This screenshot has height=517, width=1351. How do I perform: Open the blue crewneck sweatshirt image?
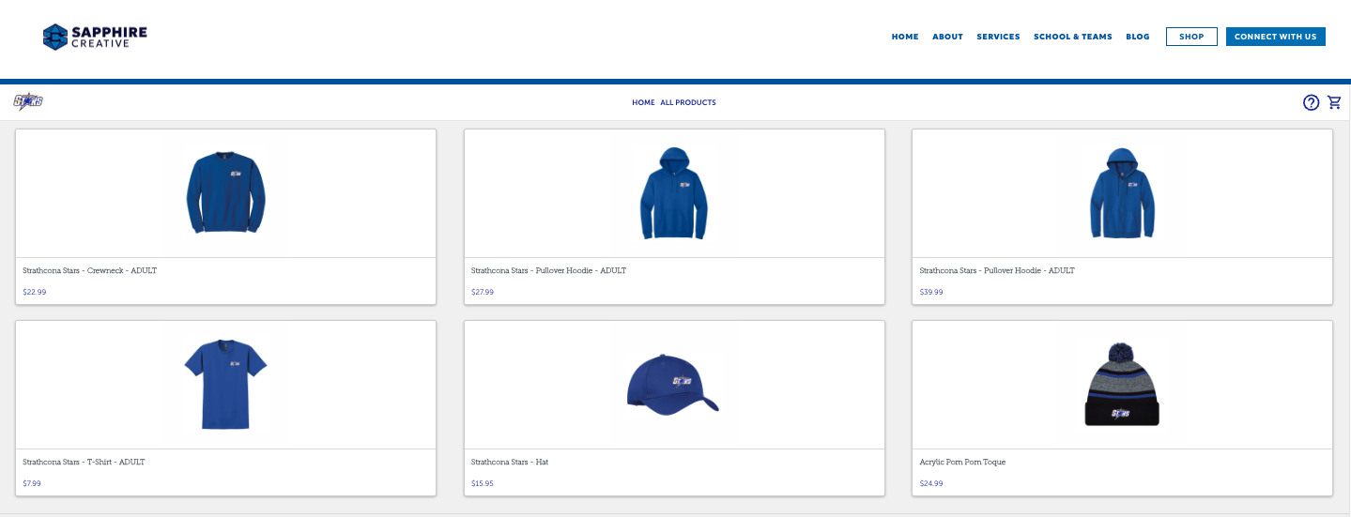coord(225,192)
